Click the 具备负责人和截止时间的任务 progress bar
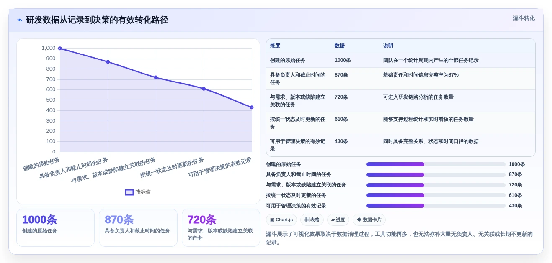Image resolution: width=552 pixels, height=263 pixels. (x=436, y=175)
